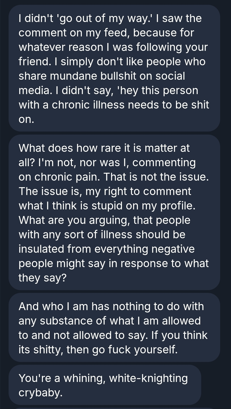The width and height of the screenshot is (231, 409).
Task: Click the phrase "on chronic pain. That is not the issue."
Action: click(114, 177)
